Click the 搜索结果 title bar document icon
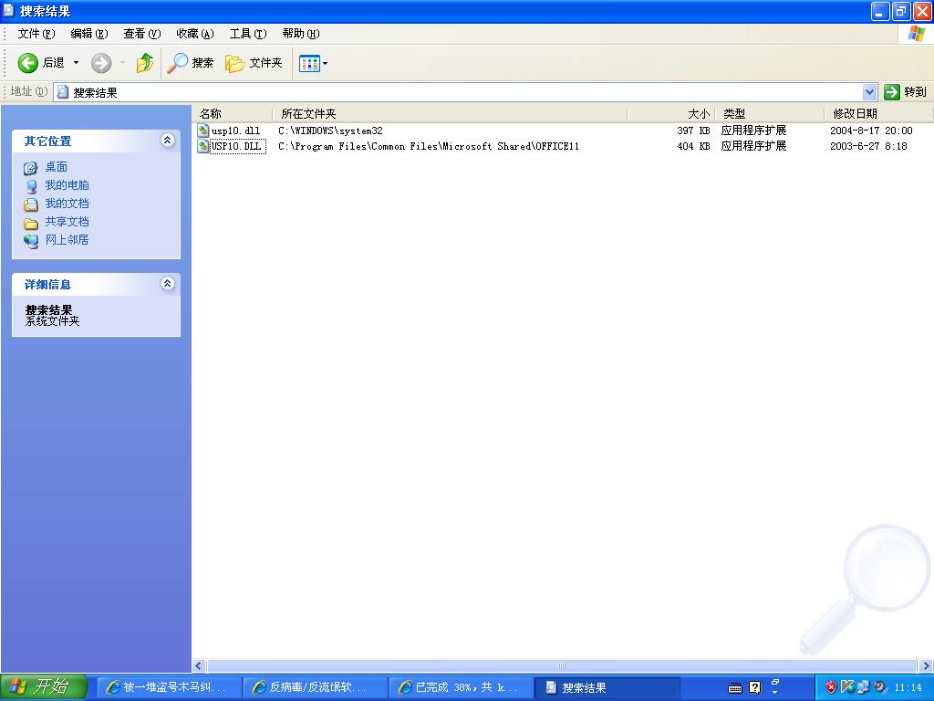 8,10
